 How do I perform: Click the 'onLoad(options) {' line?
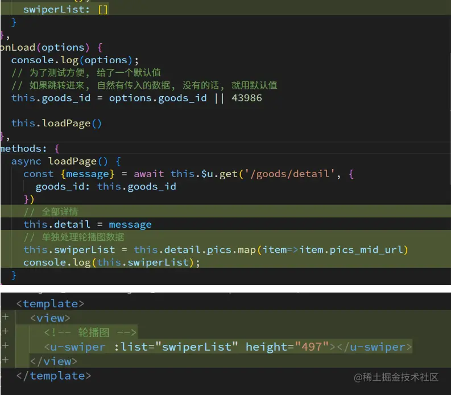(51, 47)
